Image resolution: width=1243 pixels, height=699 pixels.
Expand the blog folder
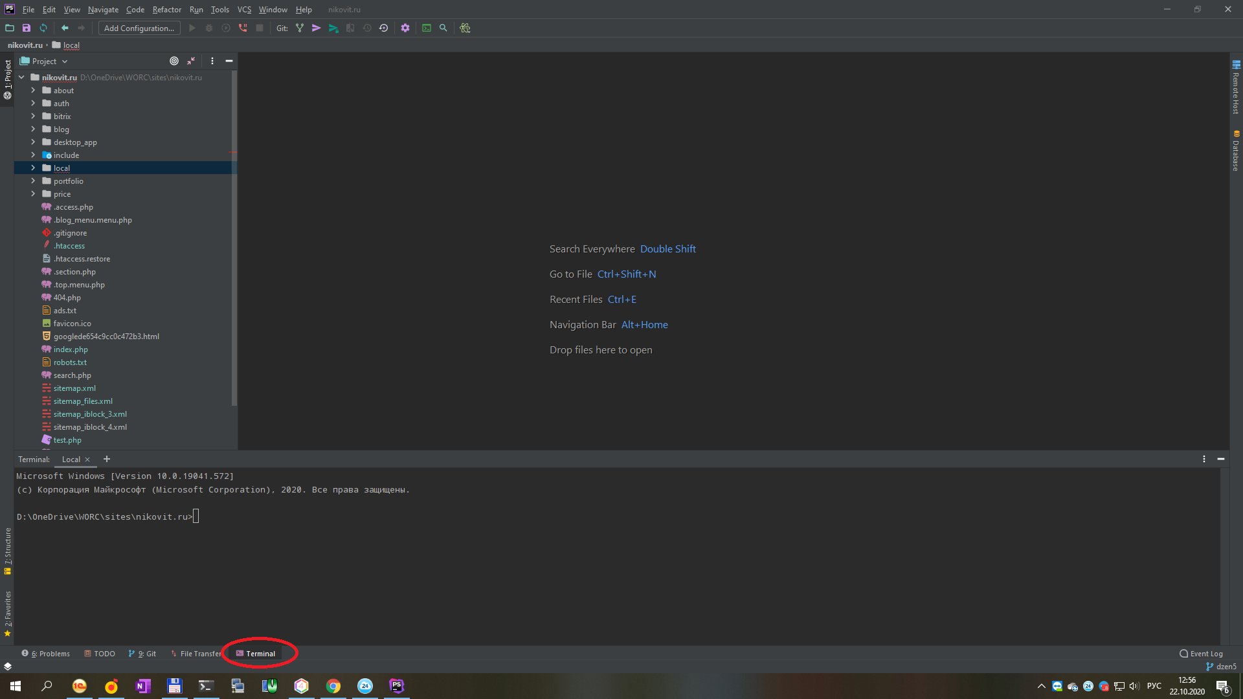[x=33, y=129]
